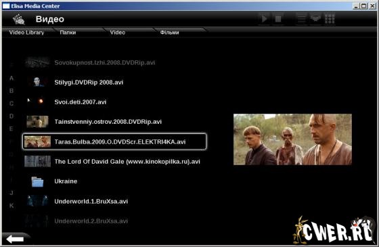This screenshot has height=247, width=379.
Task: Jump to letter C in alphabet index
Action: (x=12, y=104)
